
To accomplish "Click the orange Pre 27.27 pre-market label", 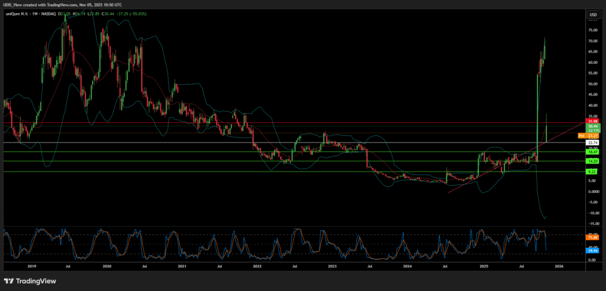I will (591, 135).
